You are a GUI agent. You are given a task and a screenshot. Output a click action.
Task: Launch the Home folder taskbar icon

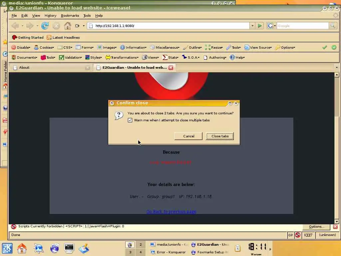[x=22, y=248]
